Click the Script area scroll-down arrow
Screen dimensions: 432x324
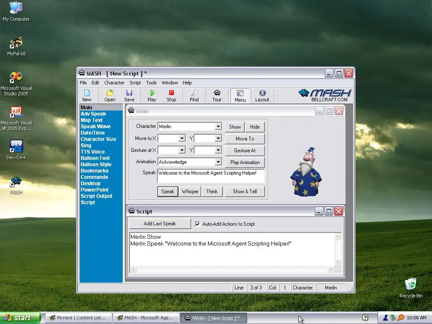[x=338, y=262]
